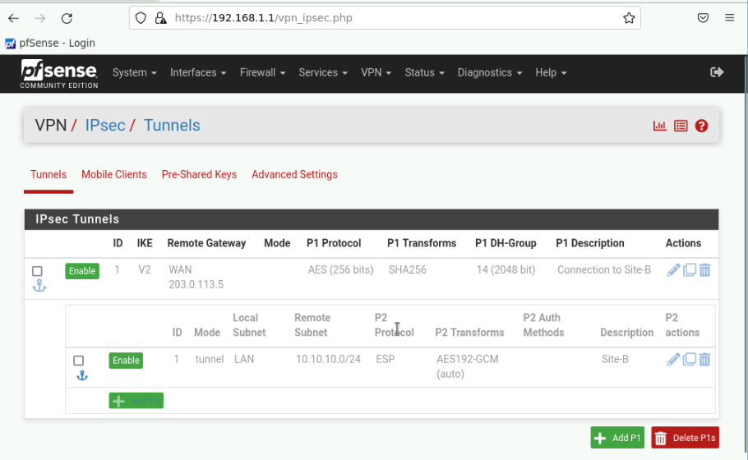Check the phase 2 Site-B checkbox
748x460 pixels.
click(79, 361)
